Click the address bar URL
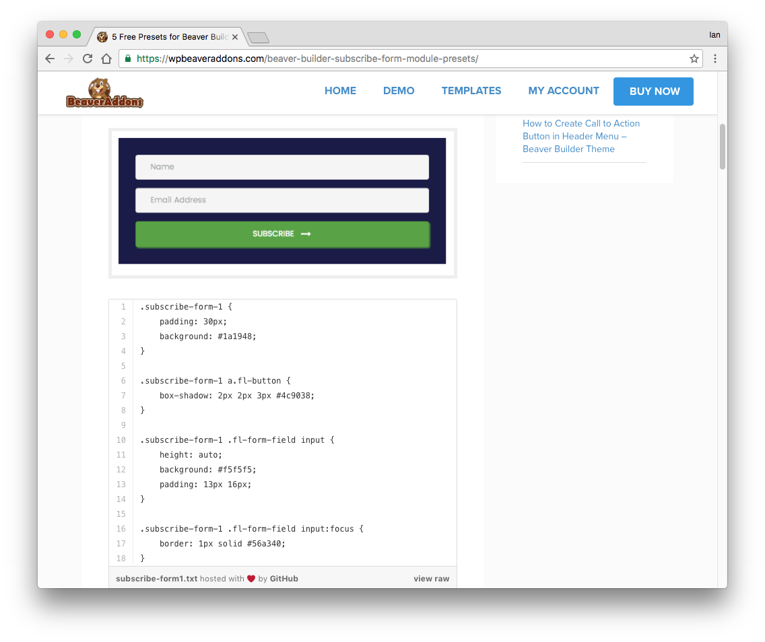This screenshot has height=642, width=765. [307, 59]
